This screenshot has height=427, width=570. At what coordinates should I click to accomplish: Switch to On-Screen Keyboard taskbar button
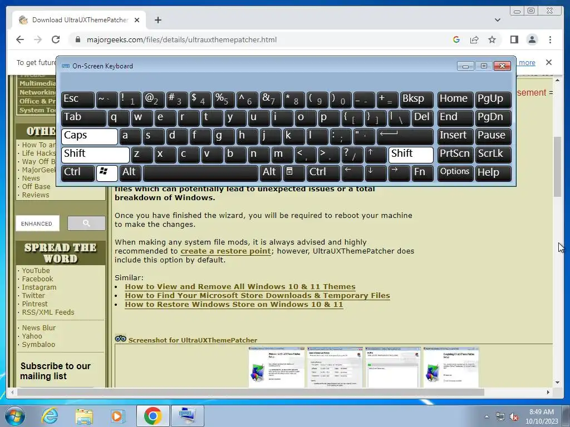(187, 416)
